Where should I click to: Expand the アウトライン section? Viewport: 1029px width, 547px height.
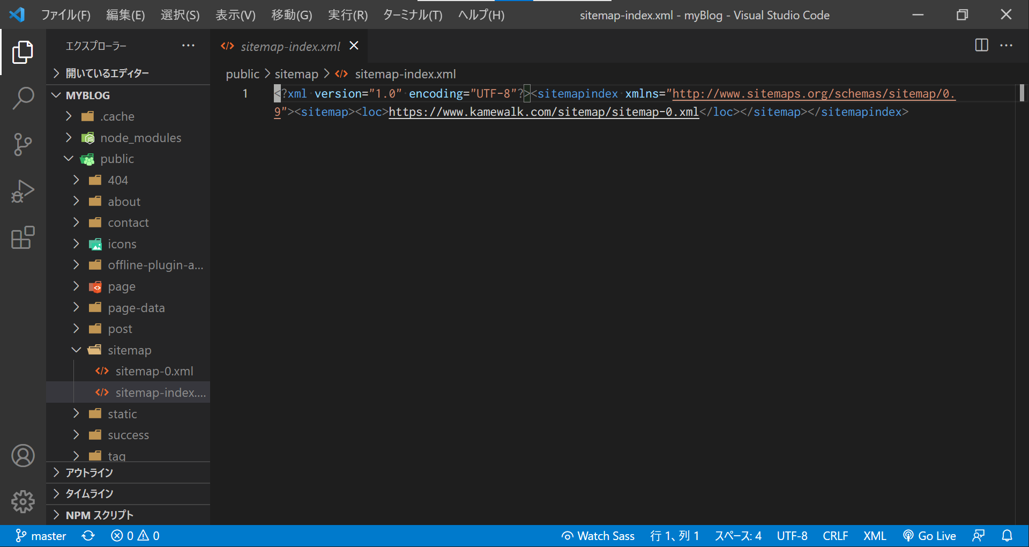(x=128, y=472)
